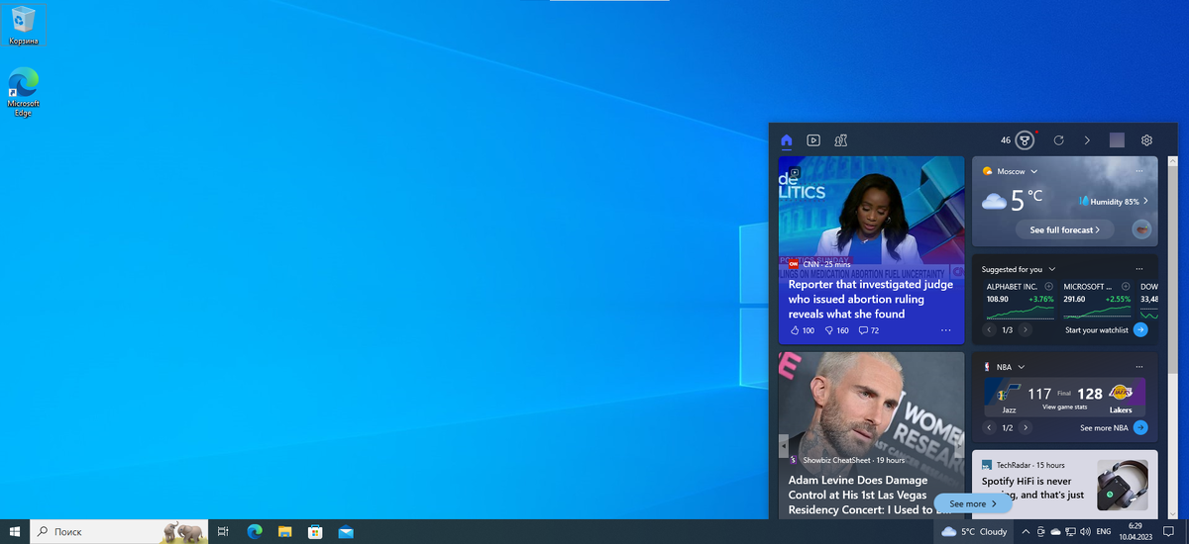The width and height of the screenshot is (1189, 544).
Task: Dislike the CNN abortion ruling story
Action: coord(836,330)
